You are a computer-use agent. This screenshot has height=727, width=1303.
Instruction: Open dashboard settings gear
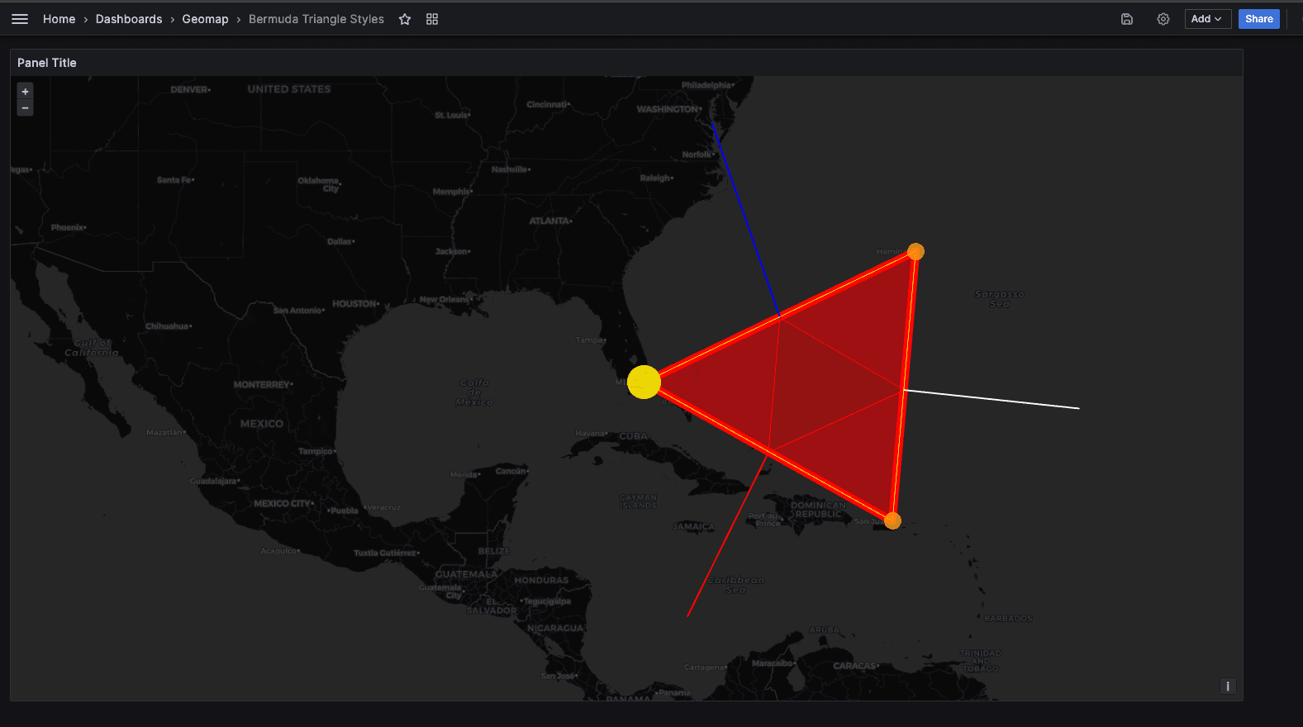click(x=1163, y=19)
